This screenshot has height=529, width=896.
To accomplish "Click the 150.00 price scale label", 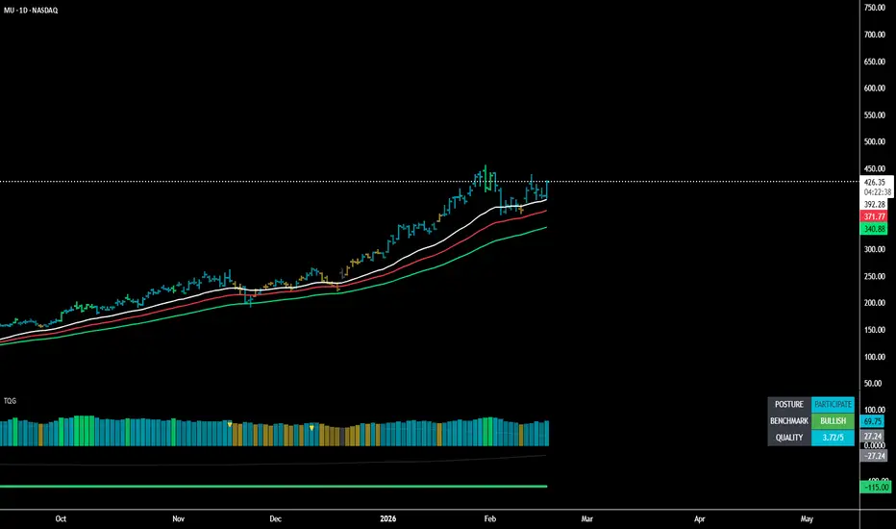I will (x=874, y=330).
